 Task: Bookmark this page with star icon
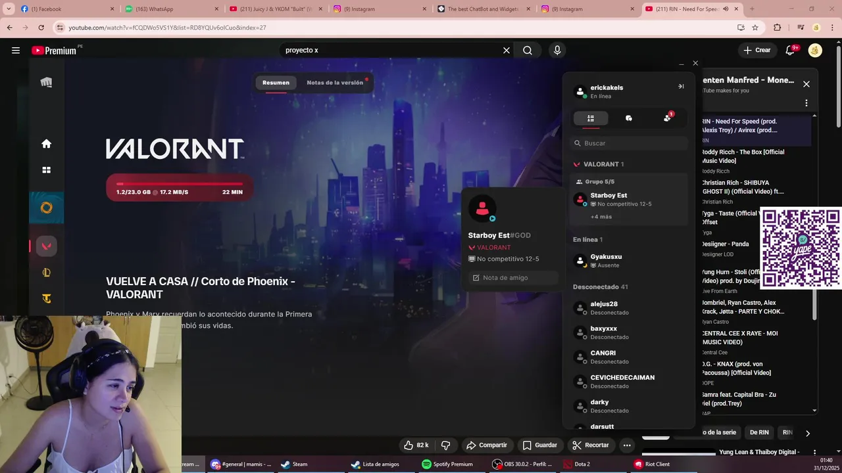[x=755, y=28]
